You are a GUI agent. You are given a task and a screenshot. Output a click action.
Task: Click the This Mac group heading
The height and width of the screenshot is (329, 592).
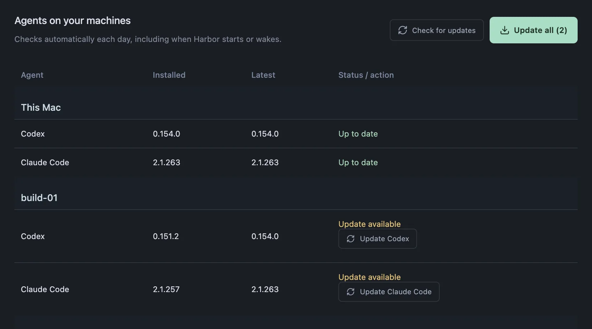41,108
